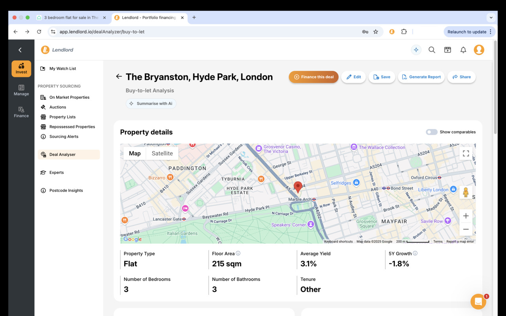Select the Deal Analyser tool

click(x=63, y=154)
